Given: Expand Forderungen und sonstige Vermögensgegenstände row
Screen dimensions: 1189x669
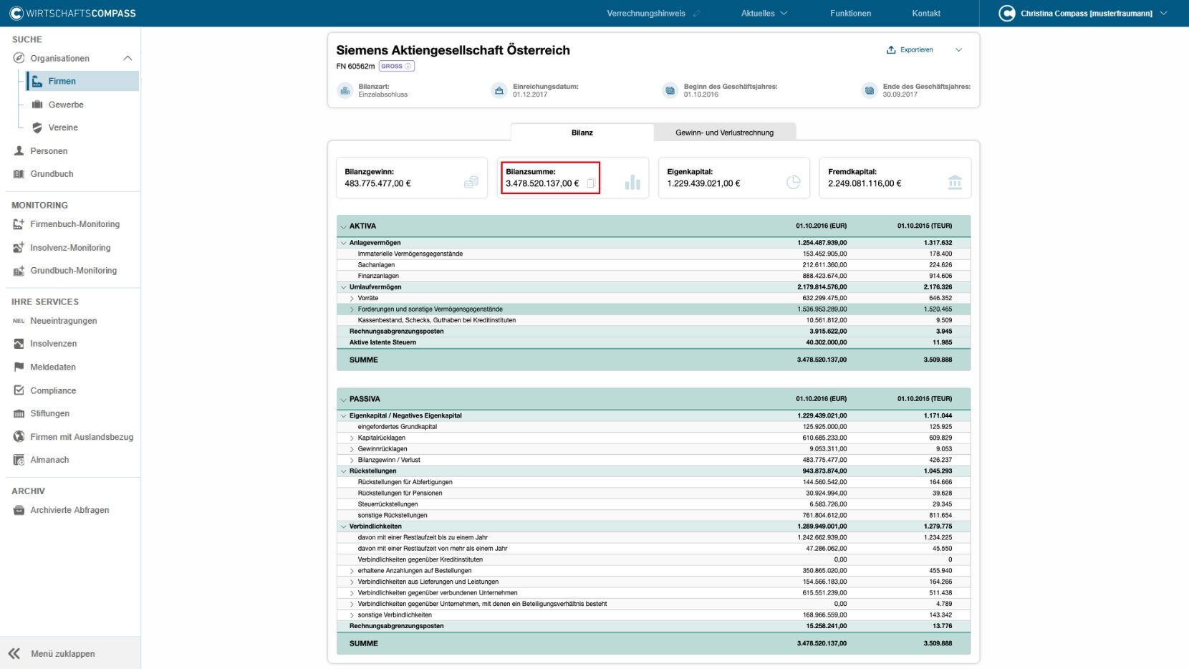Looking at the screenshot, I should coord(352,309).
